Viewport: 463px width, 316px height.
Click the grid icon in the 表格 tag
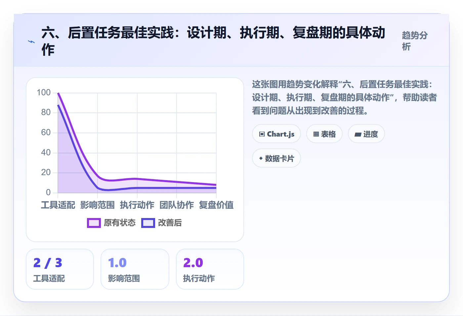[x=316, y=134]
